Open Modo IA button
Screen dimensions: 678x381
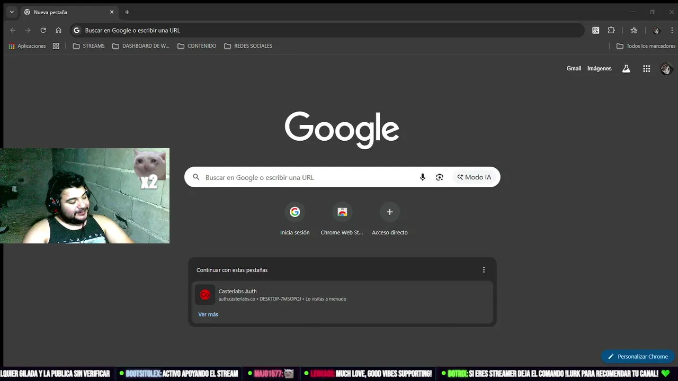click(475, 177)
